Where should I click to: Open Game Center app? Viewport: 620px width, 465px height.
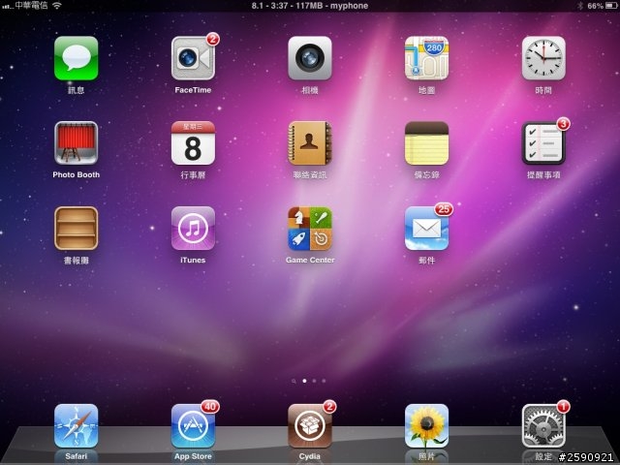coord(310,228)
